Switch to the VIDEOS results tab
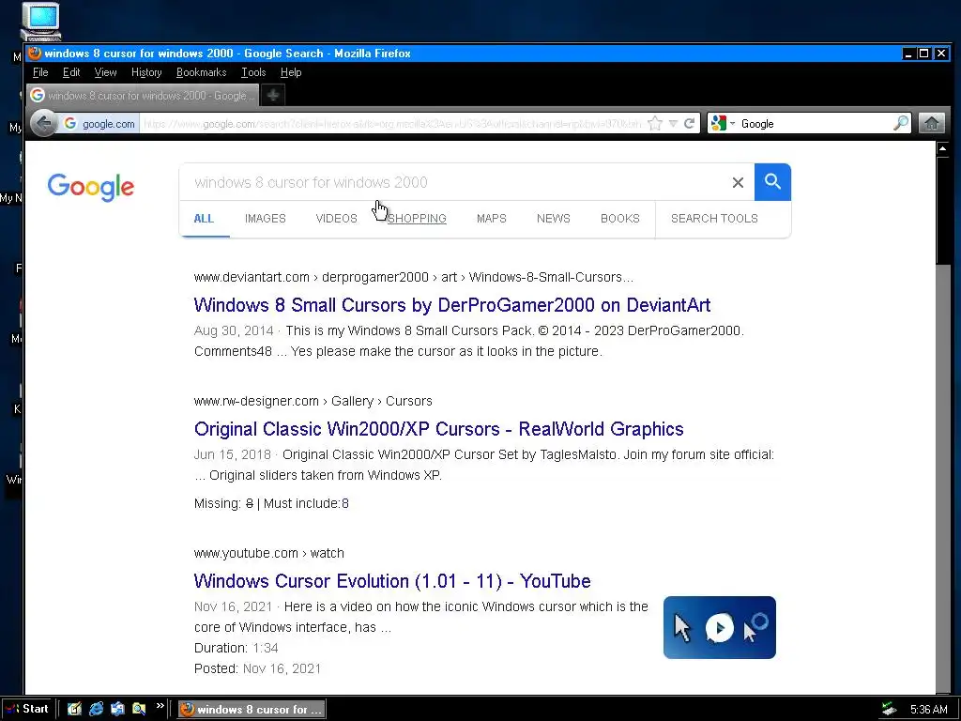The image size is (961, 721). point(337,219)
